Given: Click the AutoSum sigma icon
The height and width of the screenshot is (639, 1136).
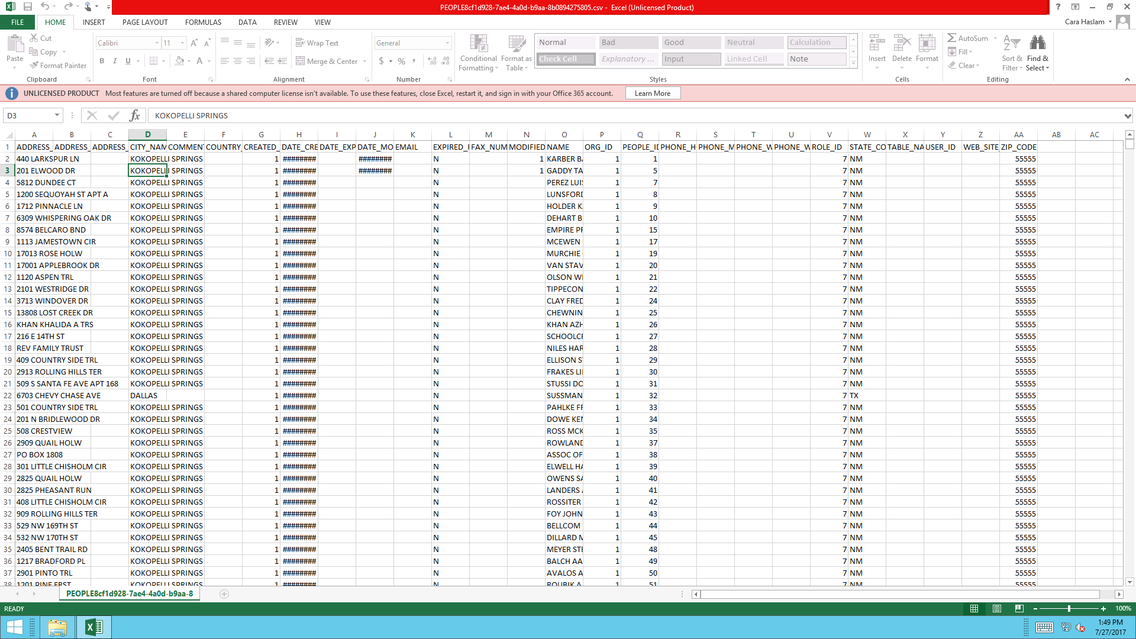Looking at the screenshot, I should click(x=952, y=38).
